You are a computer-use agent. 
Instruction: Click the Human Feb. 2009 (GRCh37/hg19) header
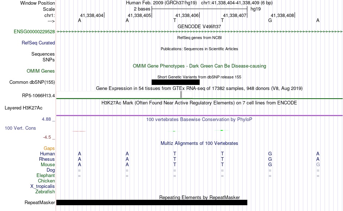pyautogui.click(x=161, y=3)
